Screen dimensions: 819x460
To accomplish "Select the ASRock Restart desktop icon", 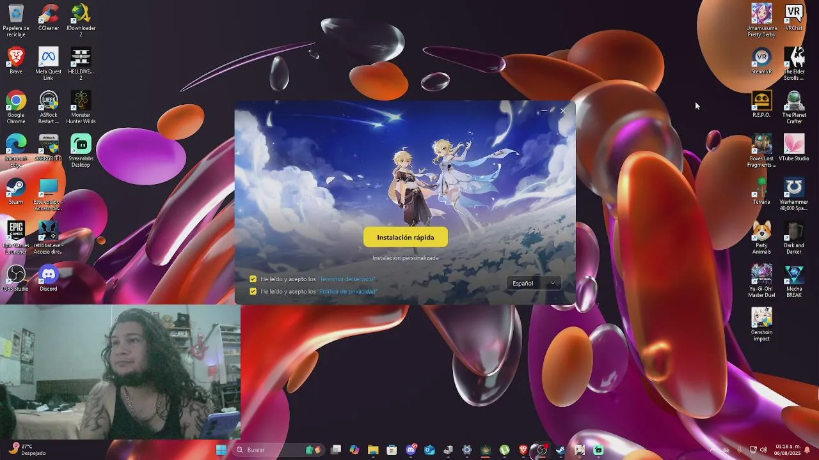I will [49, 107].
